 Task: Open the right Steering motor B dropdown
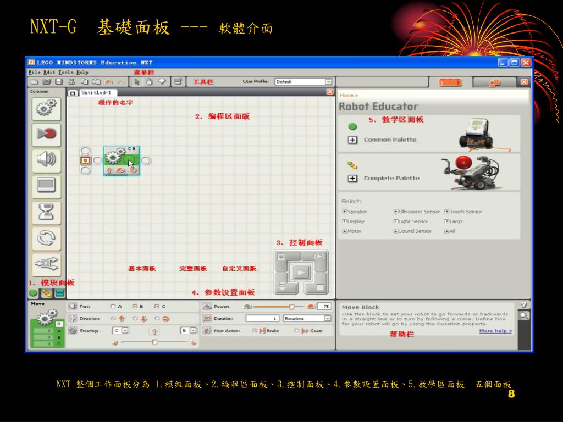pos(189,330)
